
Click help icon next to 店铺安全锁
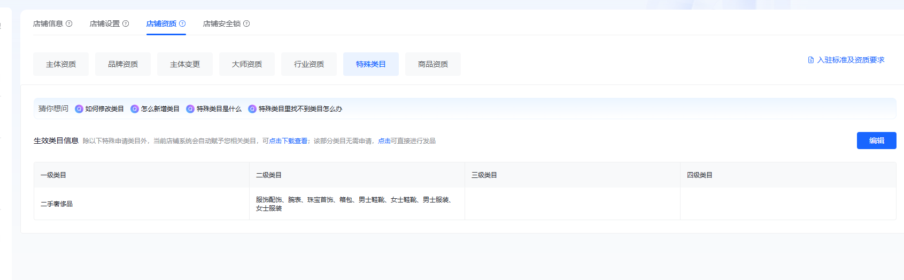246,24
